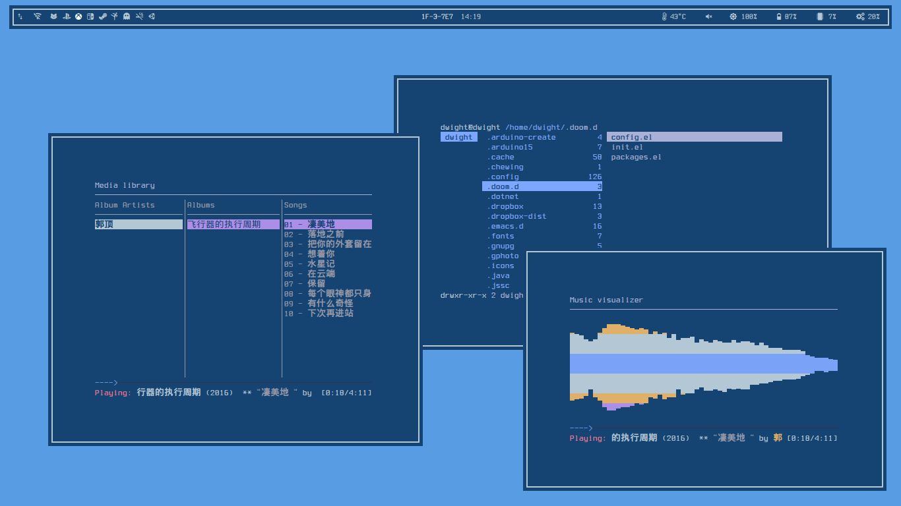Screen dimensions: 901x506
Task: Open packages.el file entry
Action: tap(636, 157)
